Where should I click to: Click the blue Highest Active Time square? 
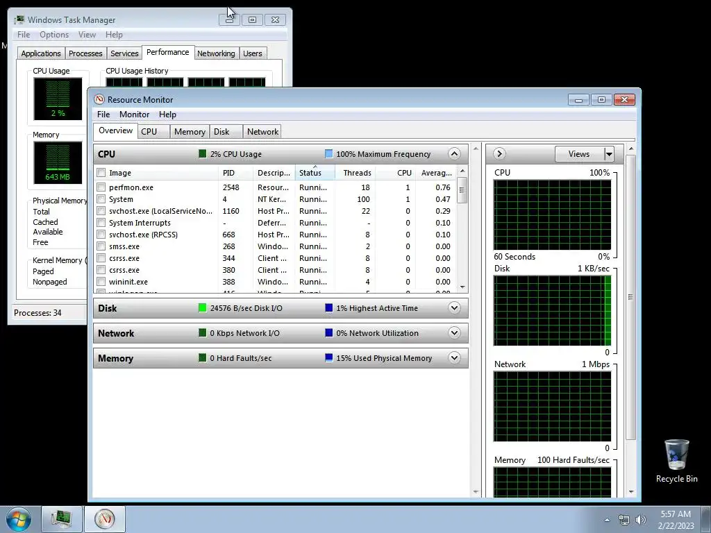[x=328, y=307]
